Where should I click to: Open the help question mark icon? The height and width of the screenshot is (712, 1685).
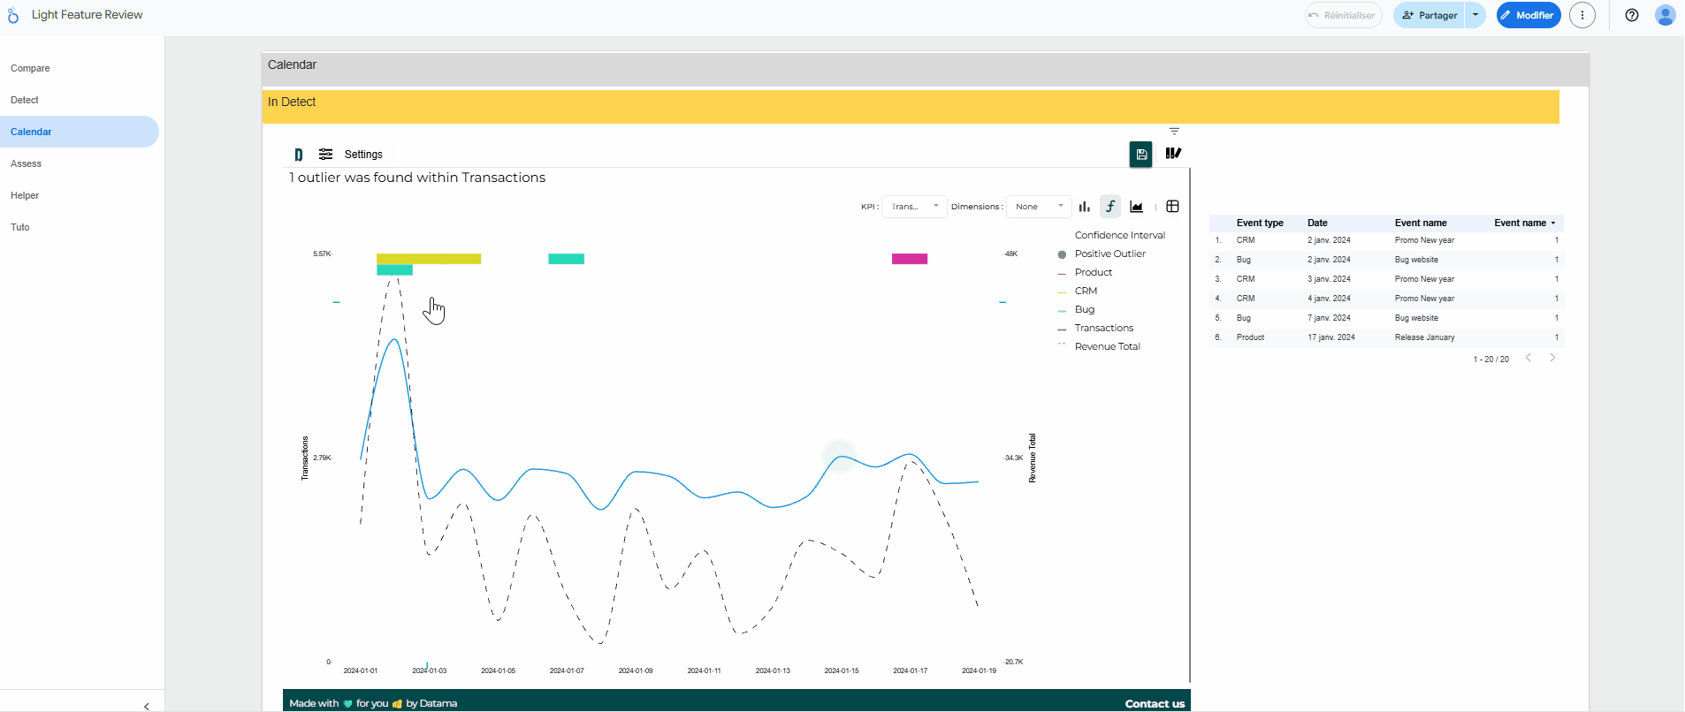click(1632, 15)
